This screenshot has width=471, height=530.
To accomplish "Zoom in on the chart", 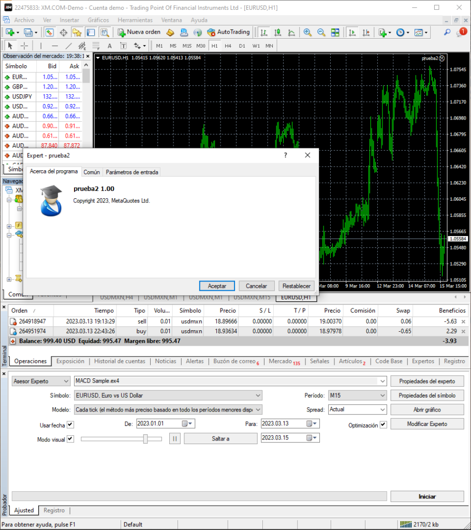I will coord(307,33).
